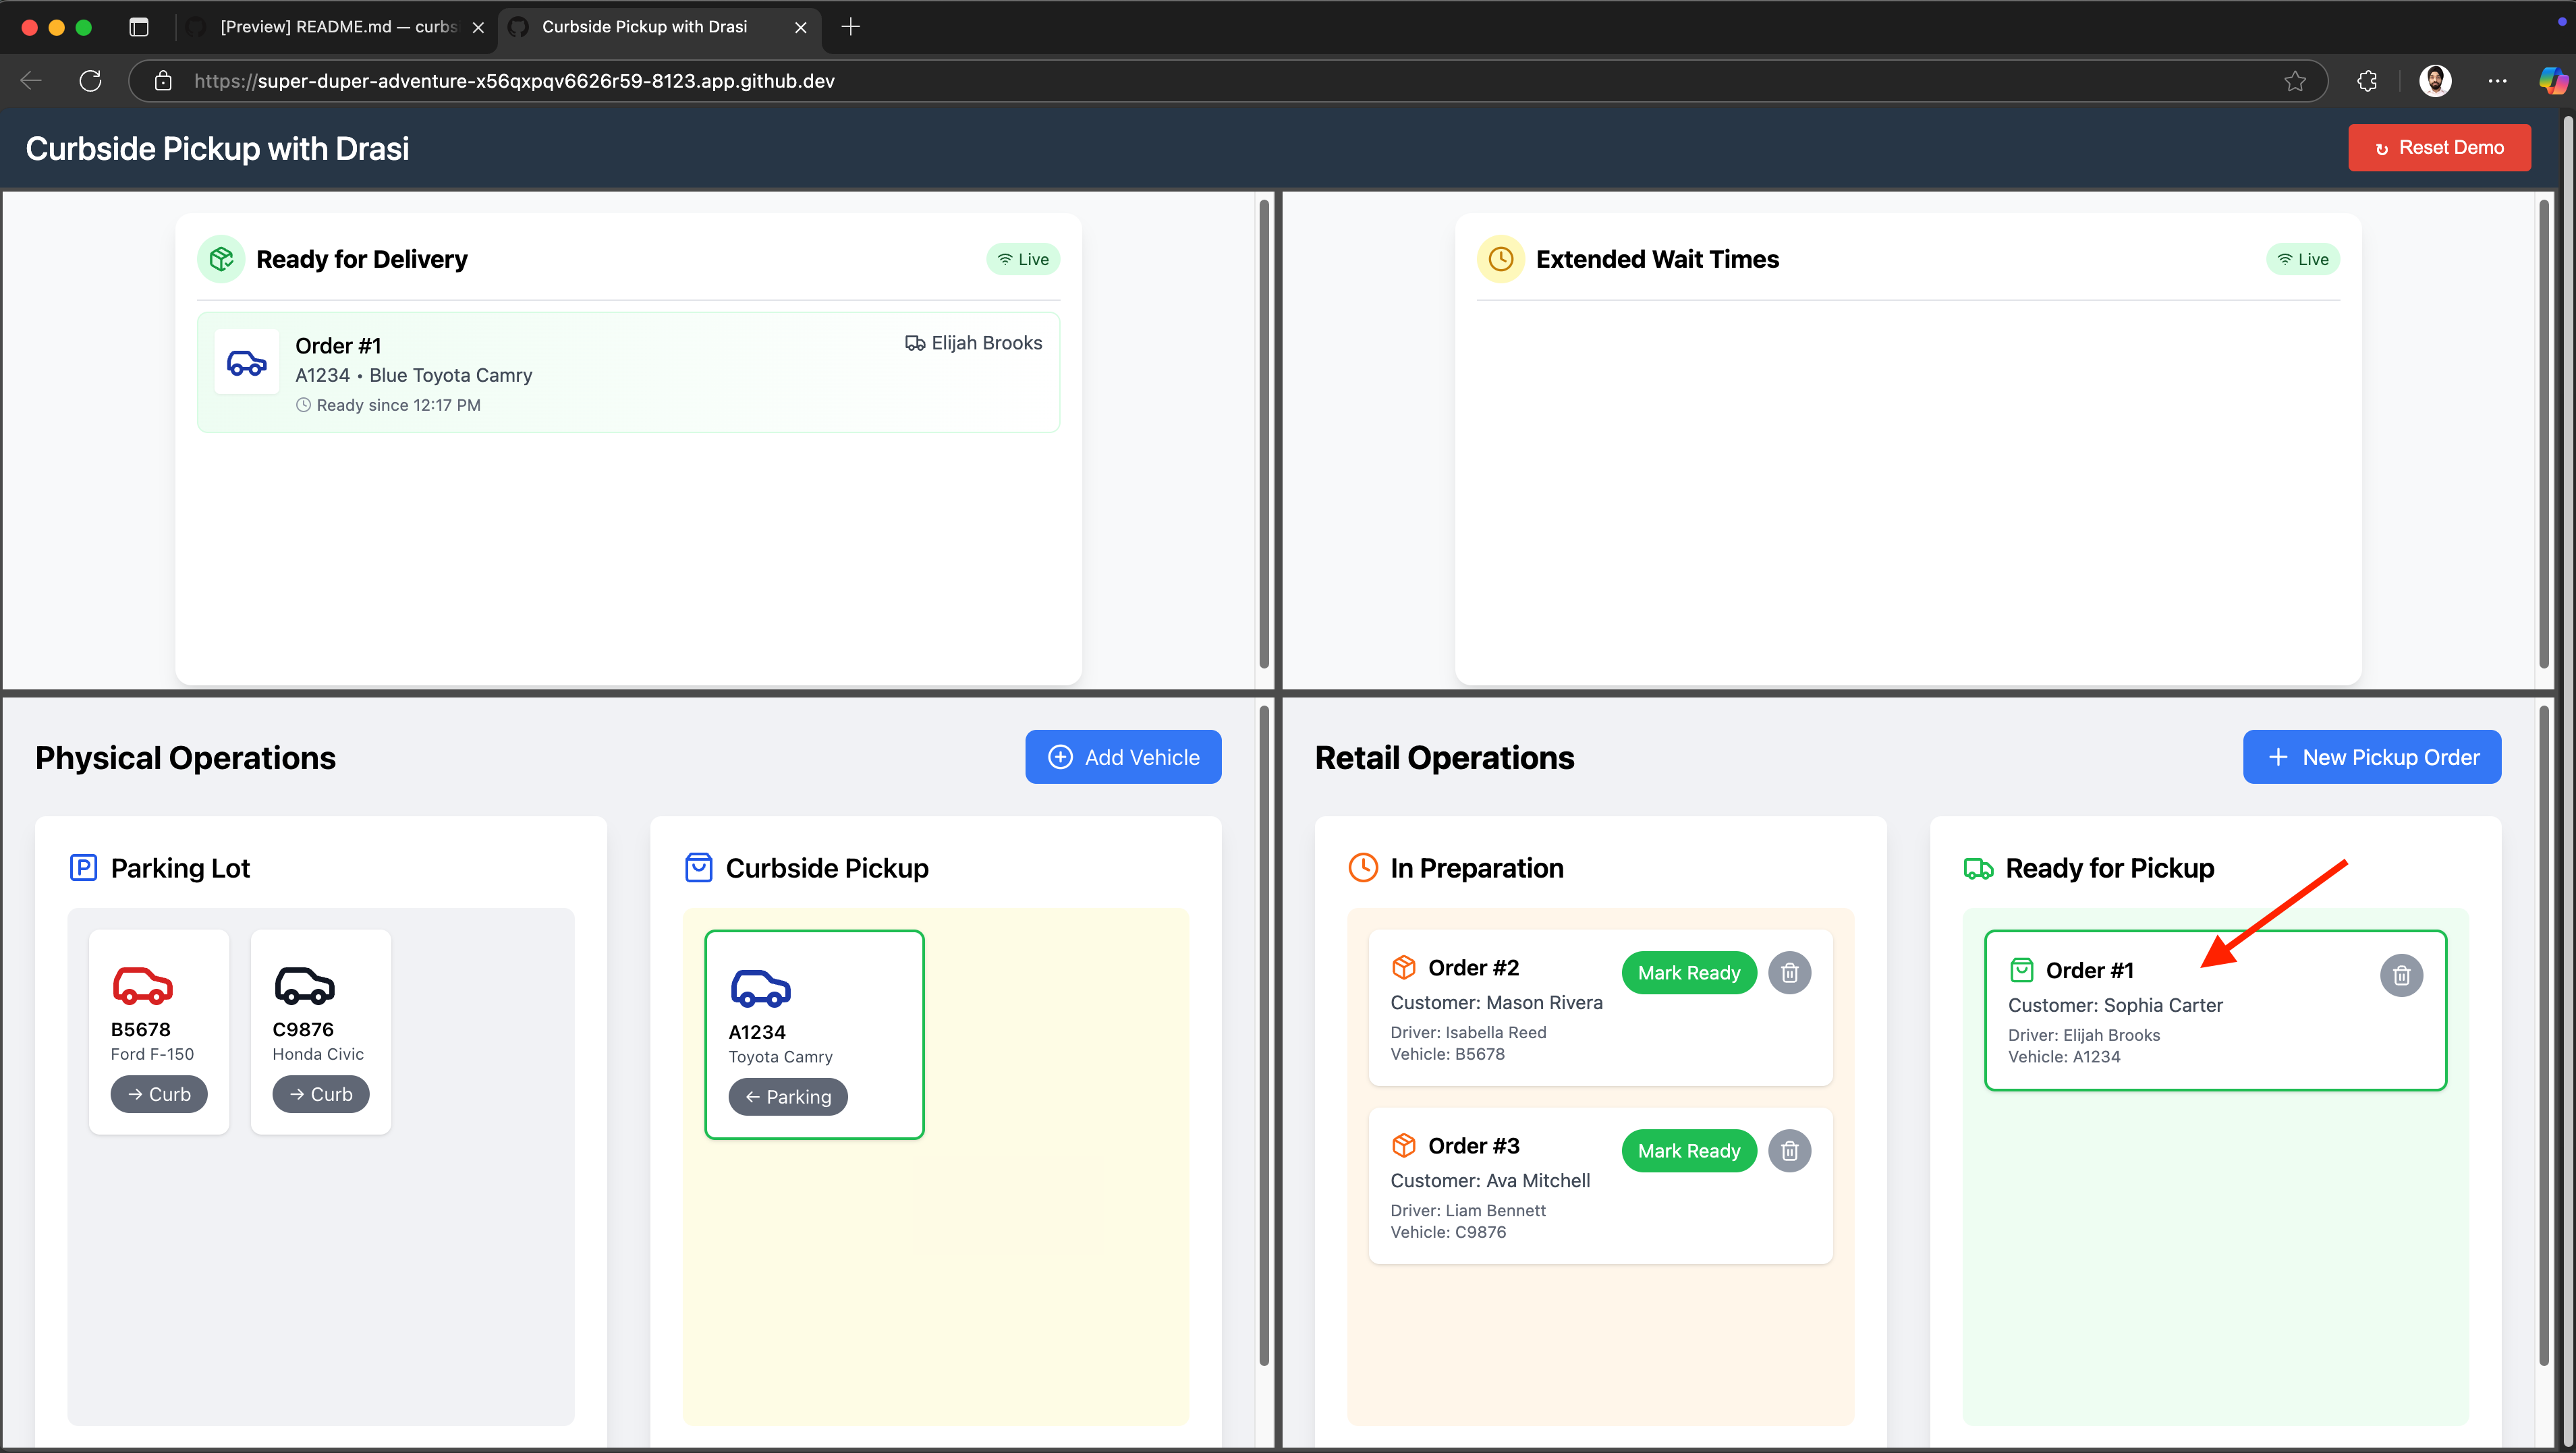Viewport: 2576px width, 1453px height.
Task: Toggle the Live indicator on Extended Wait Times
Action: click(x=2303, y=258)
